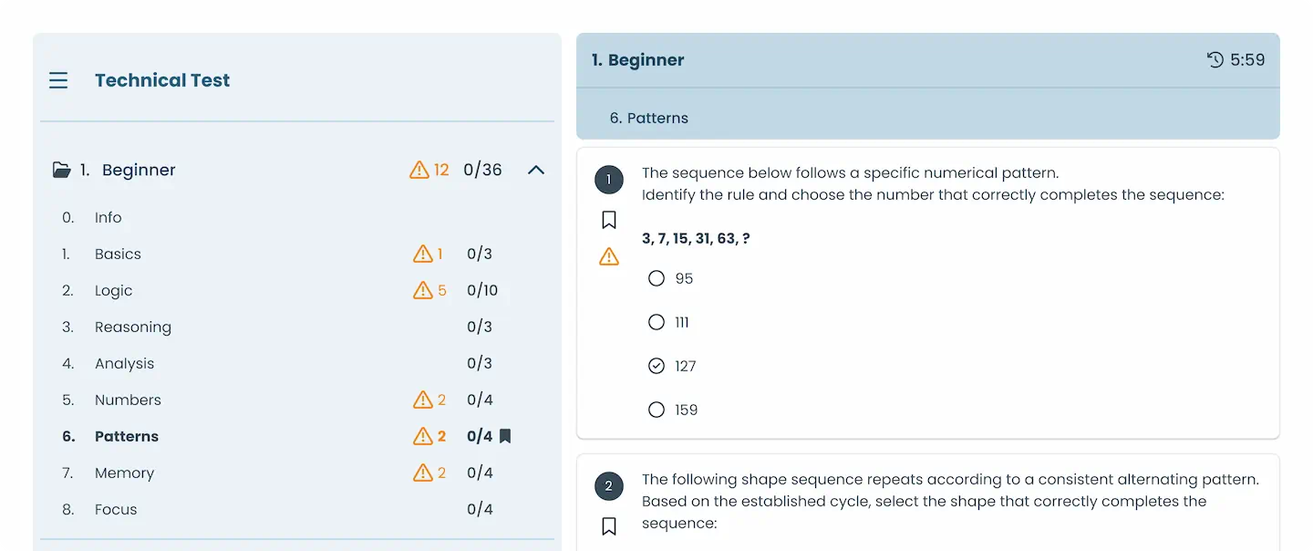Viewport: 1313px width, 551px height.
Task: Open the Reasoning section
Action: [133, 327]
